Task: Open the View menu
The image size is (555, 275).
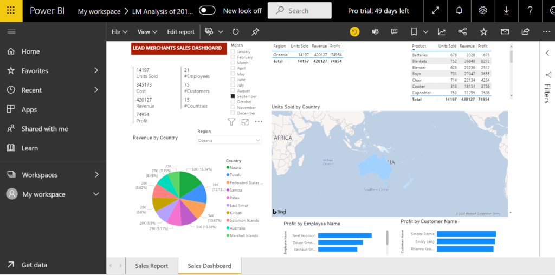Action: coord(147,32)
